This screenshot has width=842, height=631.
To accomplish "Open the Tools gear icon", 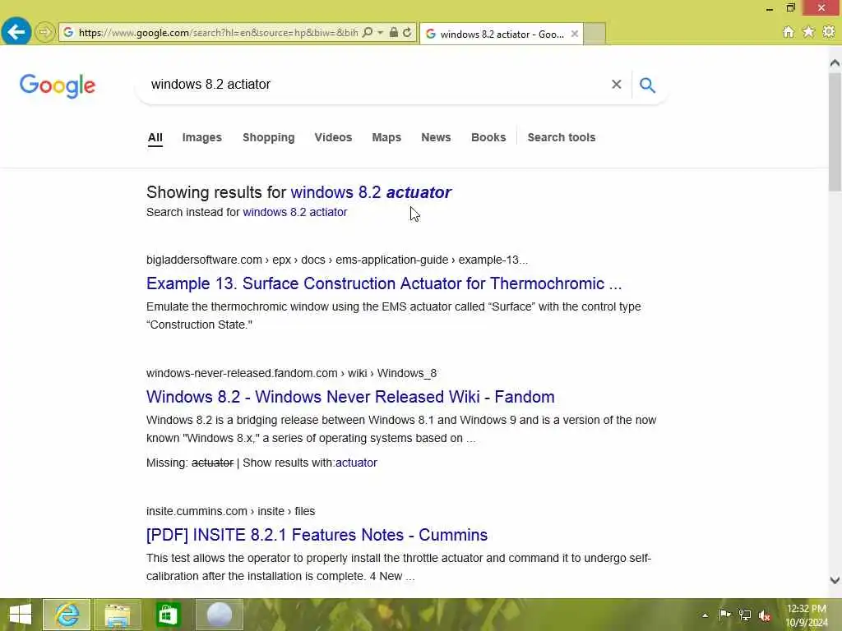I will 829,32.
